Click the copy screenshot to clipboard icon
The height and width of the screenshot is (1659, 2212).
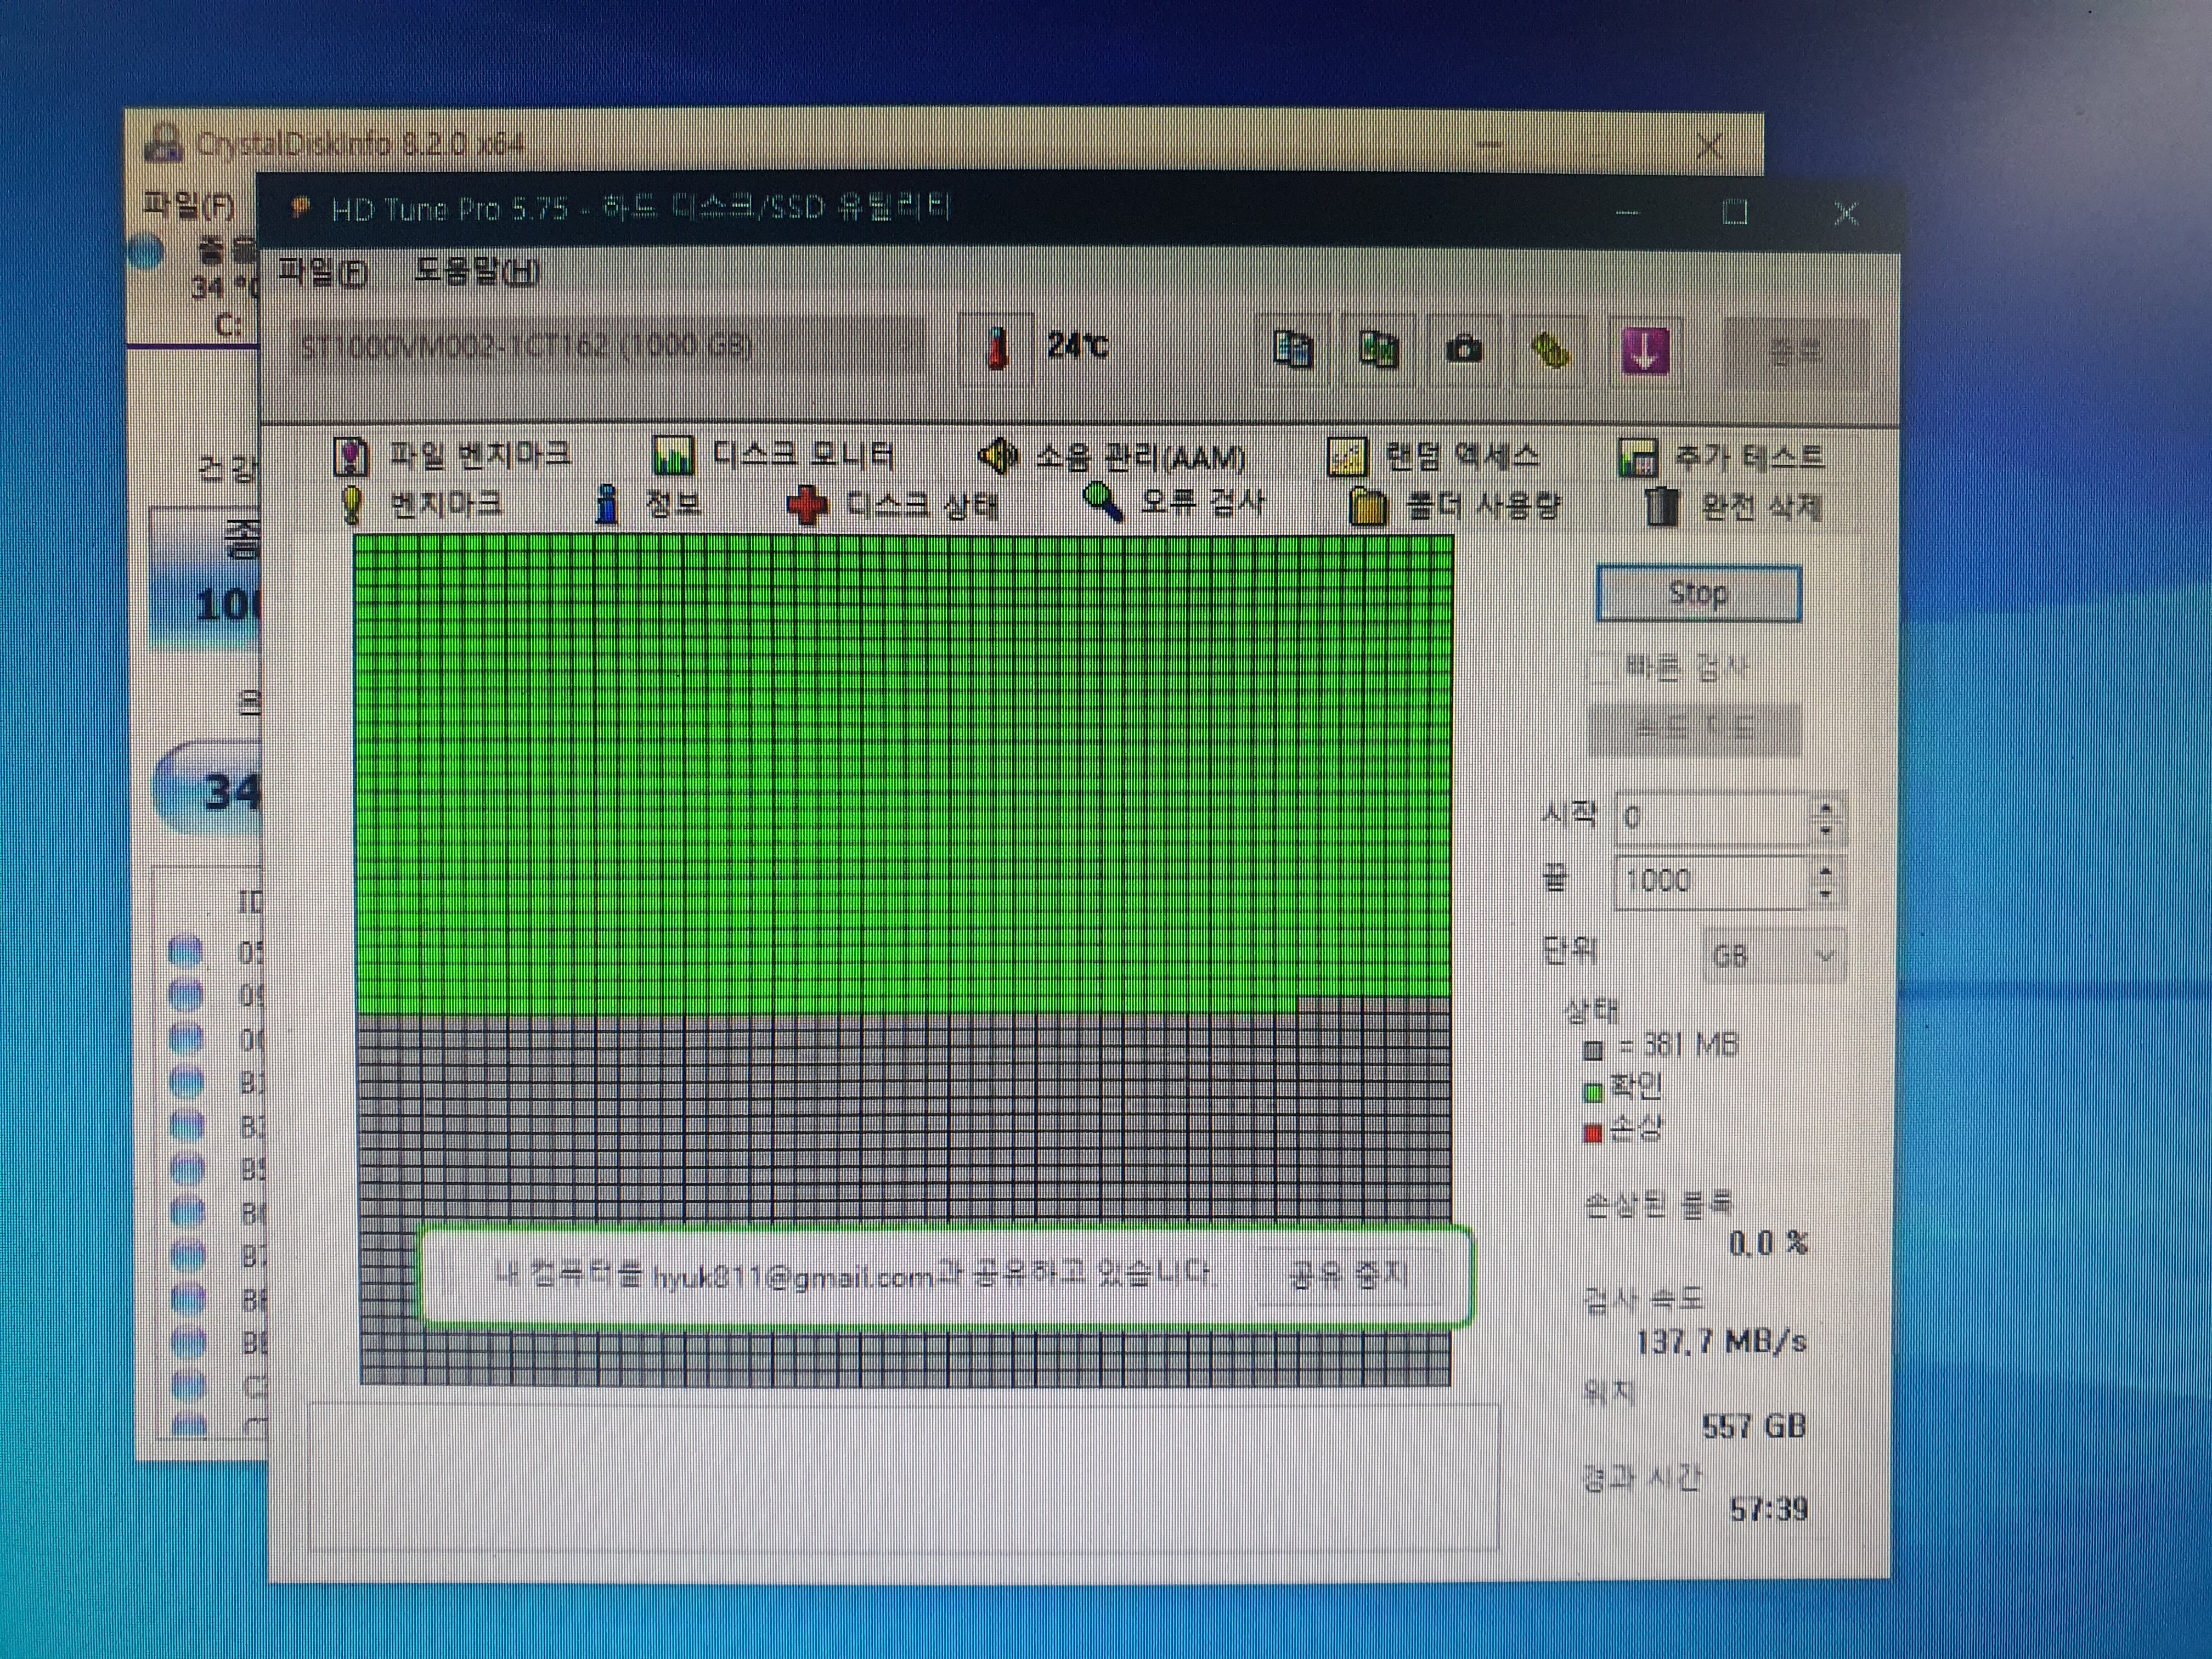[x=1378, y=349]
